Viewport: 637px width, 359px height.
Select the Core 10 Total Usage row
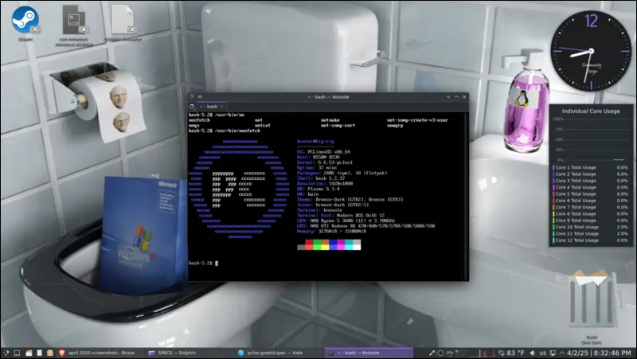coord(590,227)
